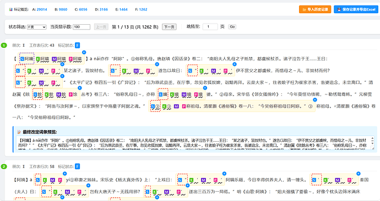The width and height of the screenshot is (380, 201).
Task: Pick M option before 遂告以故曰
Action: click(138, 71)
